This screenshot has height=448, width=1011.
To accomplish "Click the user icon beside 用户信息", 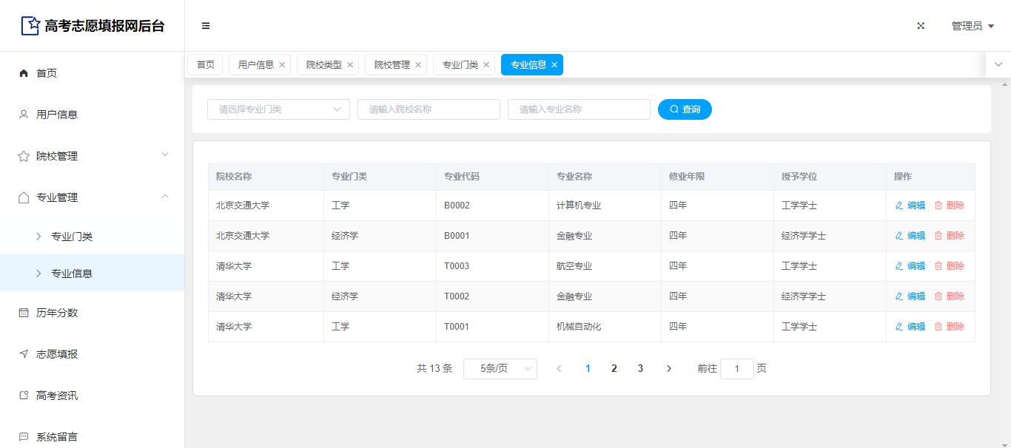I will (x=24, y=115).
